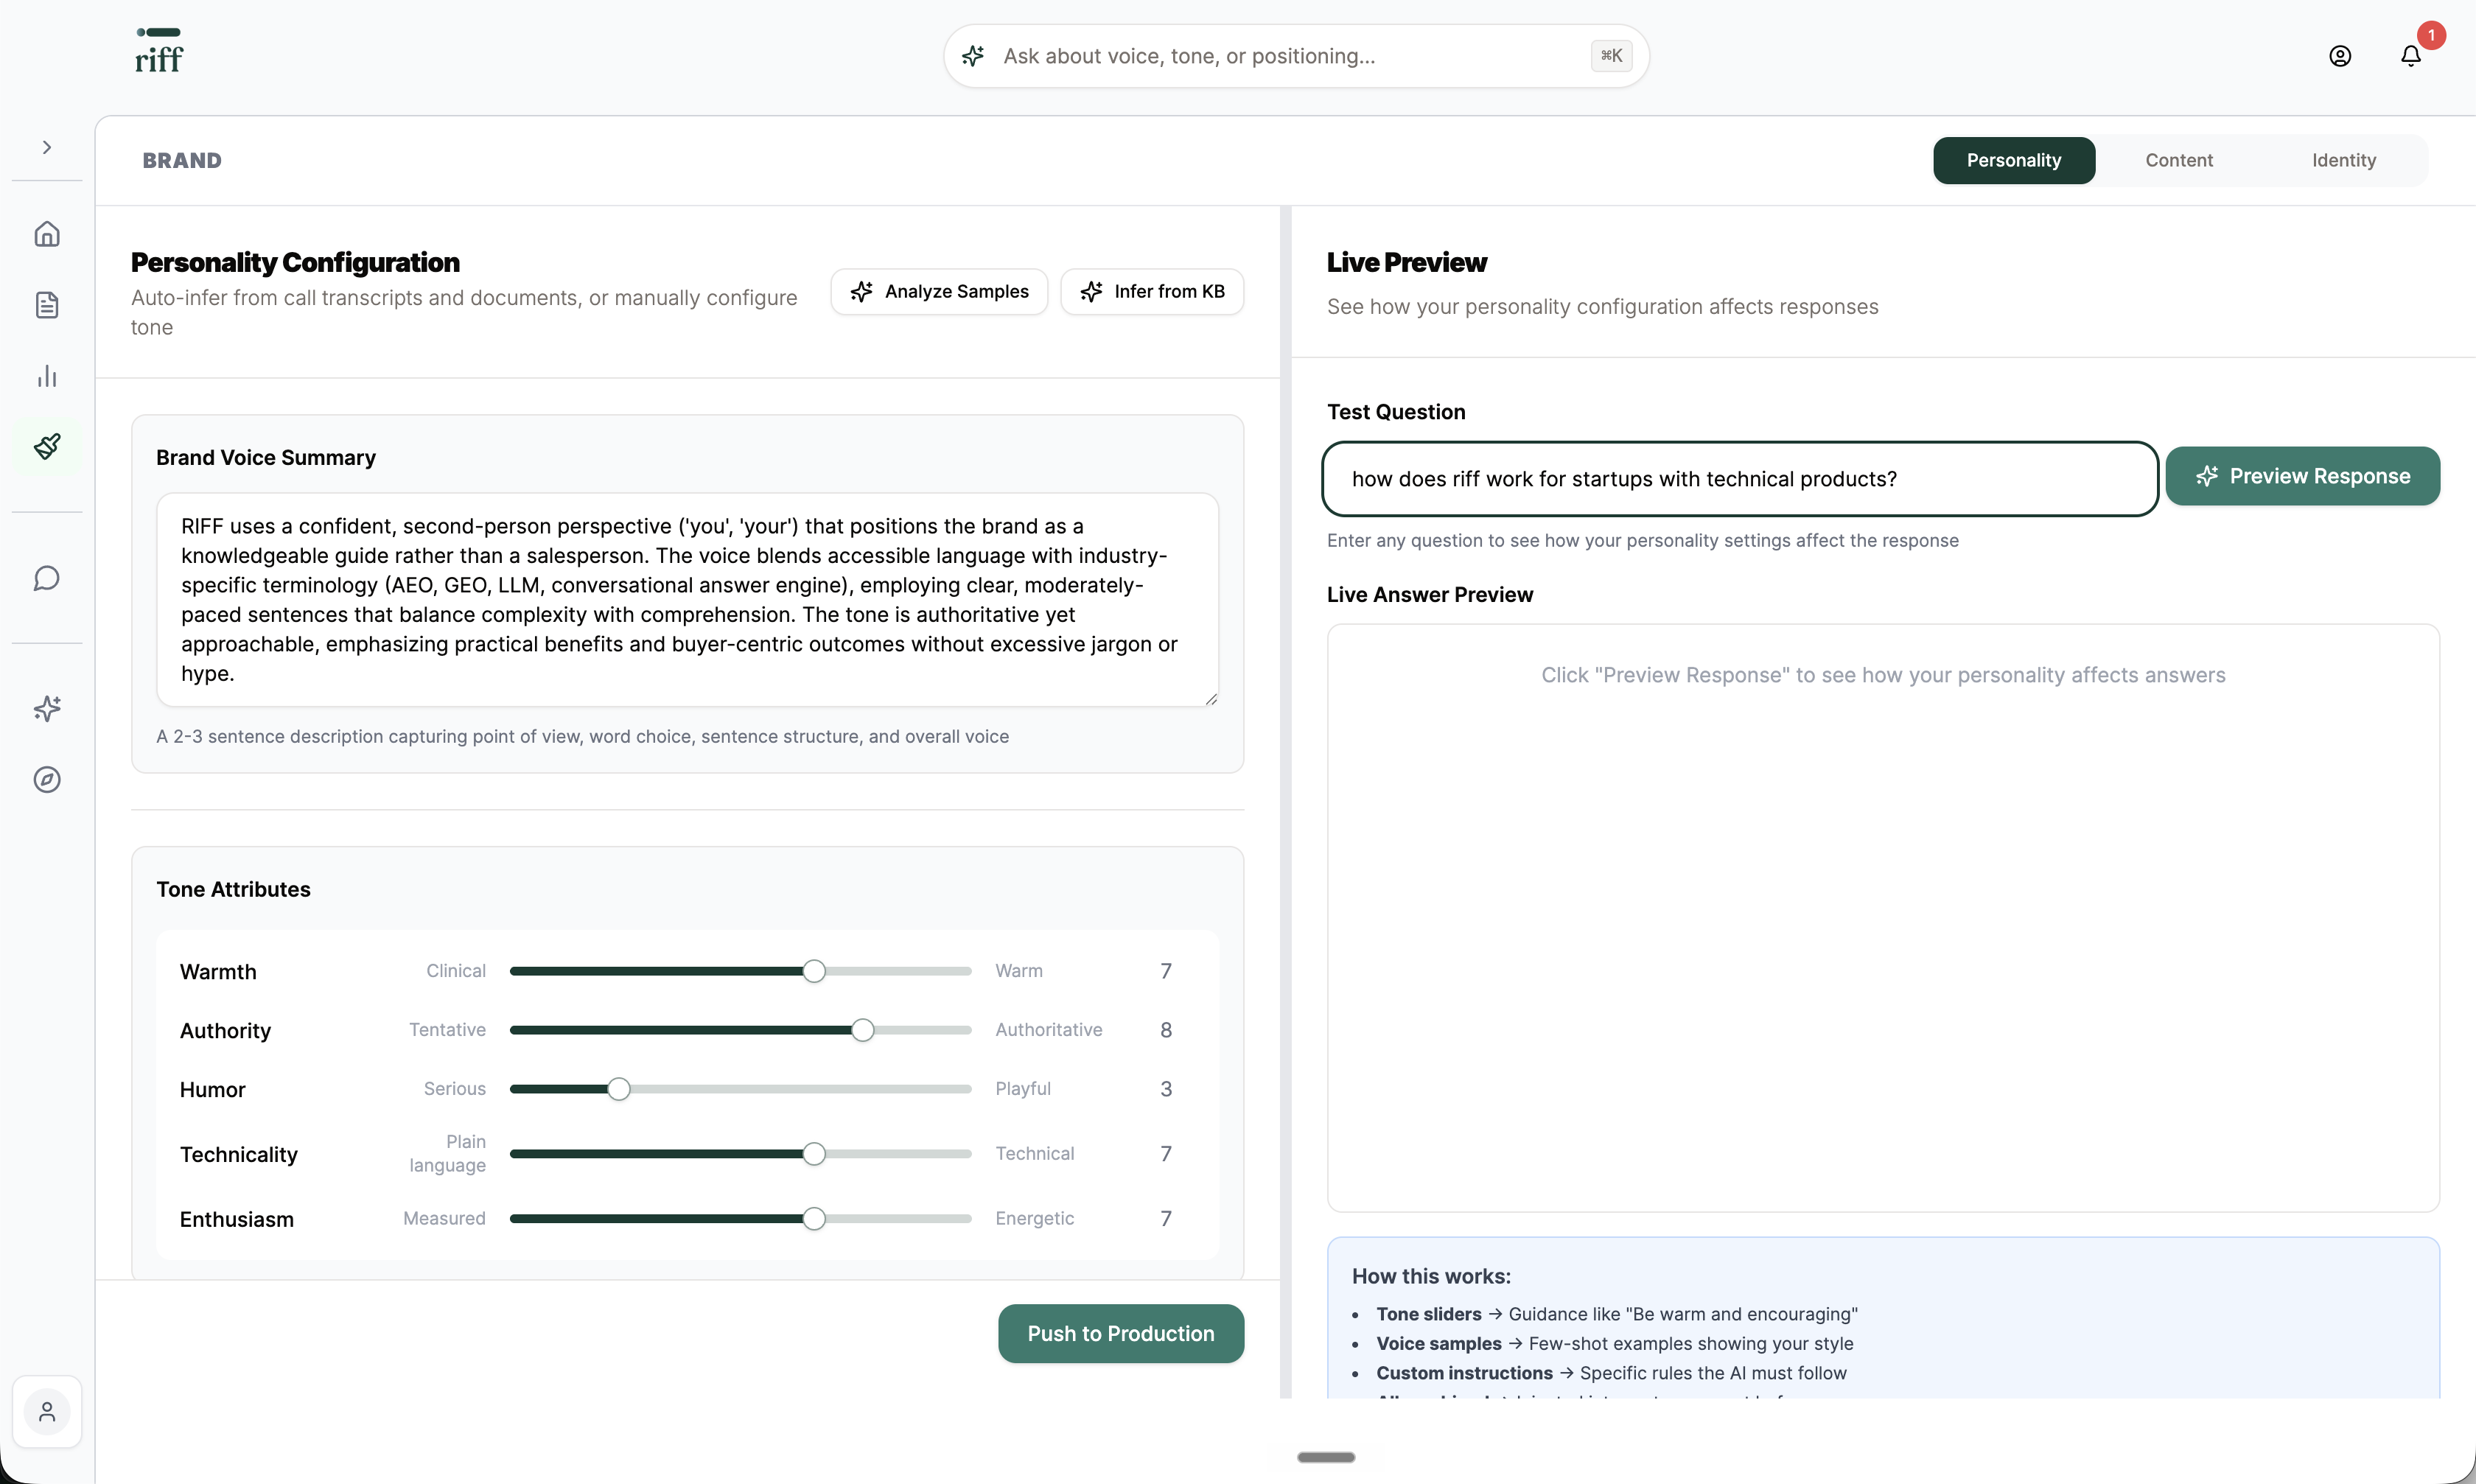Image resolution: width=2476 pixels, height=1484 pixels.
Task: Click the Analyze Samples button
Action: (939, 291)
